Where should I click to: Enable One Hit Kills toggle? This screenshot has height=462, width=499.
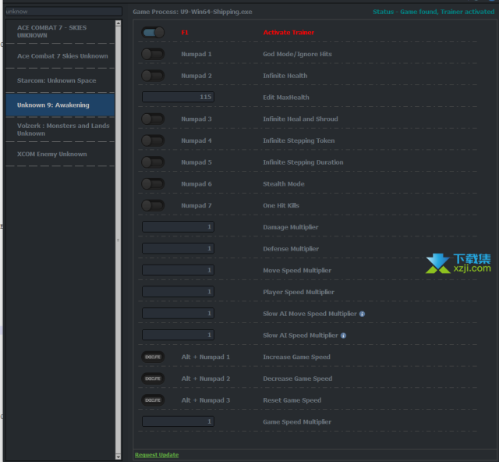coord(153,205)
